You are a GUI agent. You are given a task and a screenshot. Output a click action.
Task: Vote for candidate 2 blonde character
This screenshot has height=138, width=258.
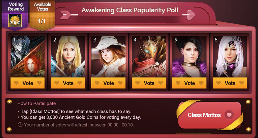68,83
